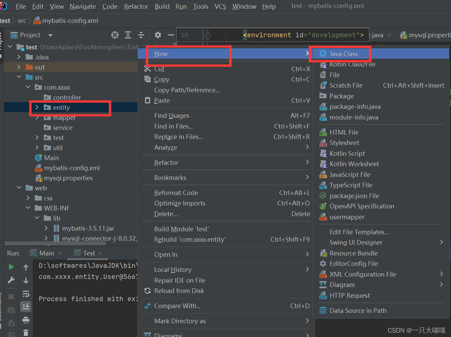The height and width of the screenshot is (337, 451).
Task: Click the camera dump threads icon
Action: [x=11, y=310]
